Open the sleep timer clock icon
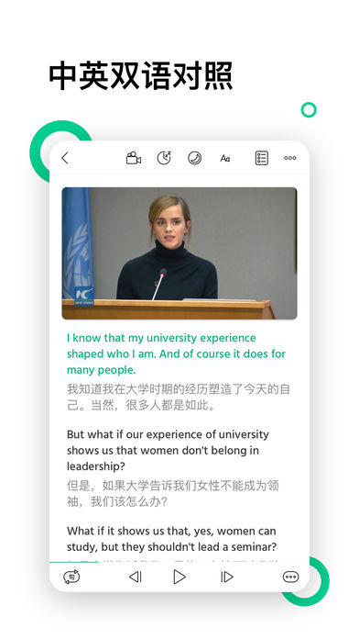Image resolution: width=359 pixels, height=639 pixels. pyautogui.click(x=164, y=158)
